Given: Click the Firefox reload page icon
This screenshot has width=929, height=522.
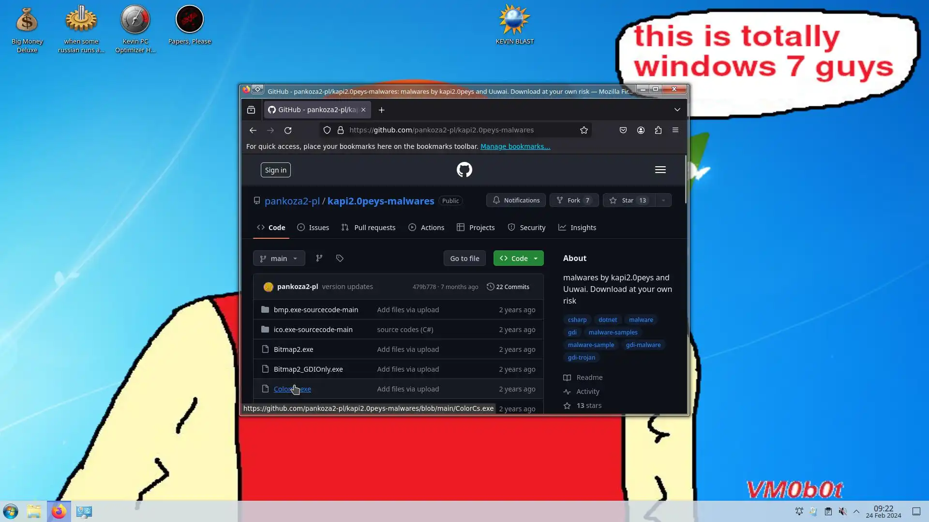Looking at the screenshot, I should [x=288, y=130].
